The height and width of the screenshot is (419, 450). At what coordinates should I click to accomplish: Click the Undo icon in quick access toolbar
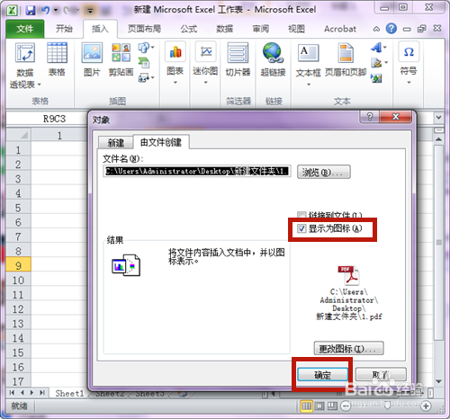click(45, 11)
